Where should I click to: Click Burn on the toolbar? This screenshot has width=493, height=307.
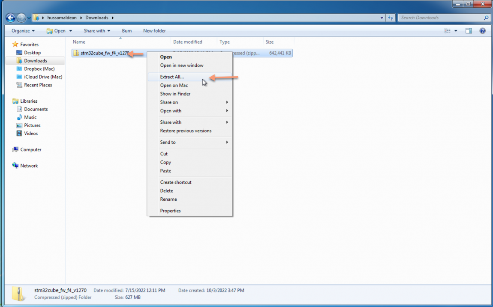126,30
